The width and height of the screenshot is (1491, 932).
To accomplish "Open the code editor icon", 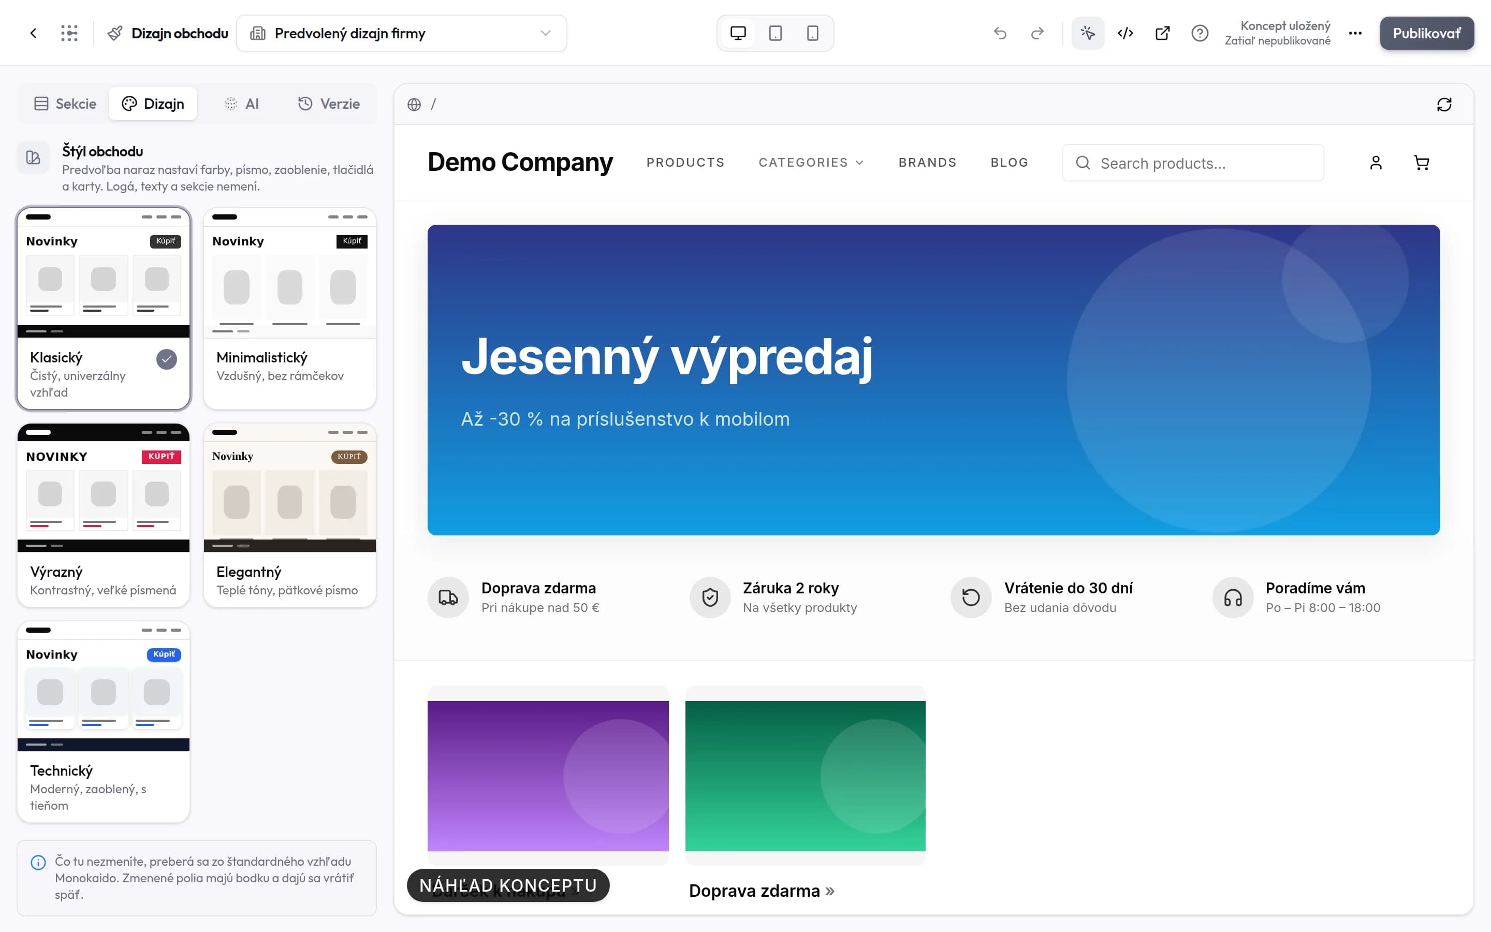I will click(x=1125, y=33).
